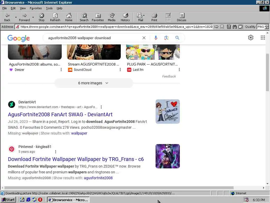
Task: Go back using the Back toolbar button
Action: 7,17
